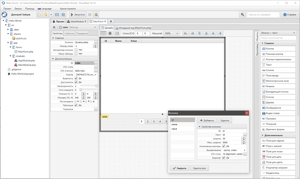Enable Авторазмер колонок checkbox
This screenshot has height=179, width=300.
tap(76, 50)
